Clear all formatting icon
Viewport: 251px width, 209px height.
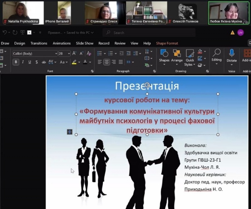[x=89, y=54]
